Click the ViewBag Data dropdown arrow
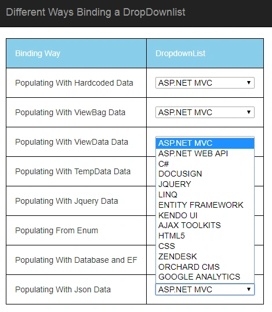The height and width of the screenshot is (312, 272). [x=249, y=112]
